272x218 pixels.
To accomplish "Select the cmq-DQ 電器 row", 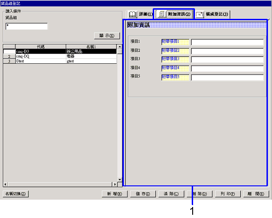I will tap(60, 56).
